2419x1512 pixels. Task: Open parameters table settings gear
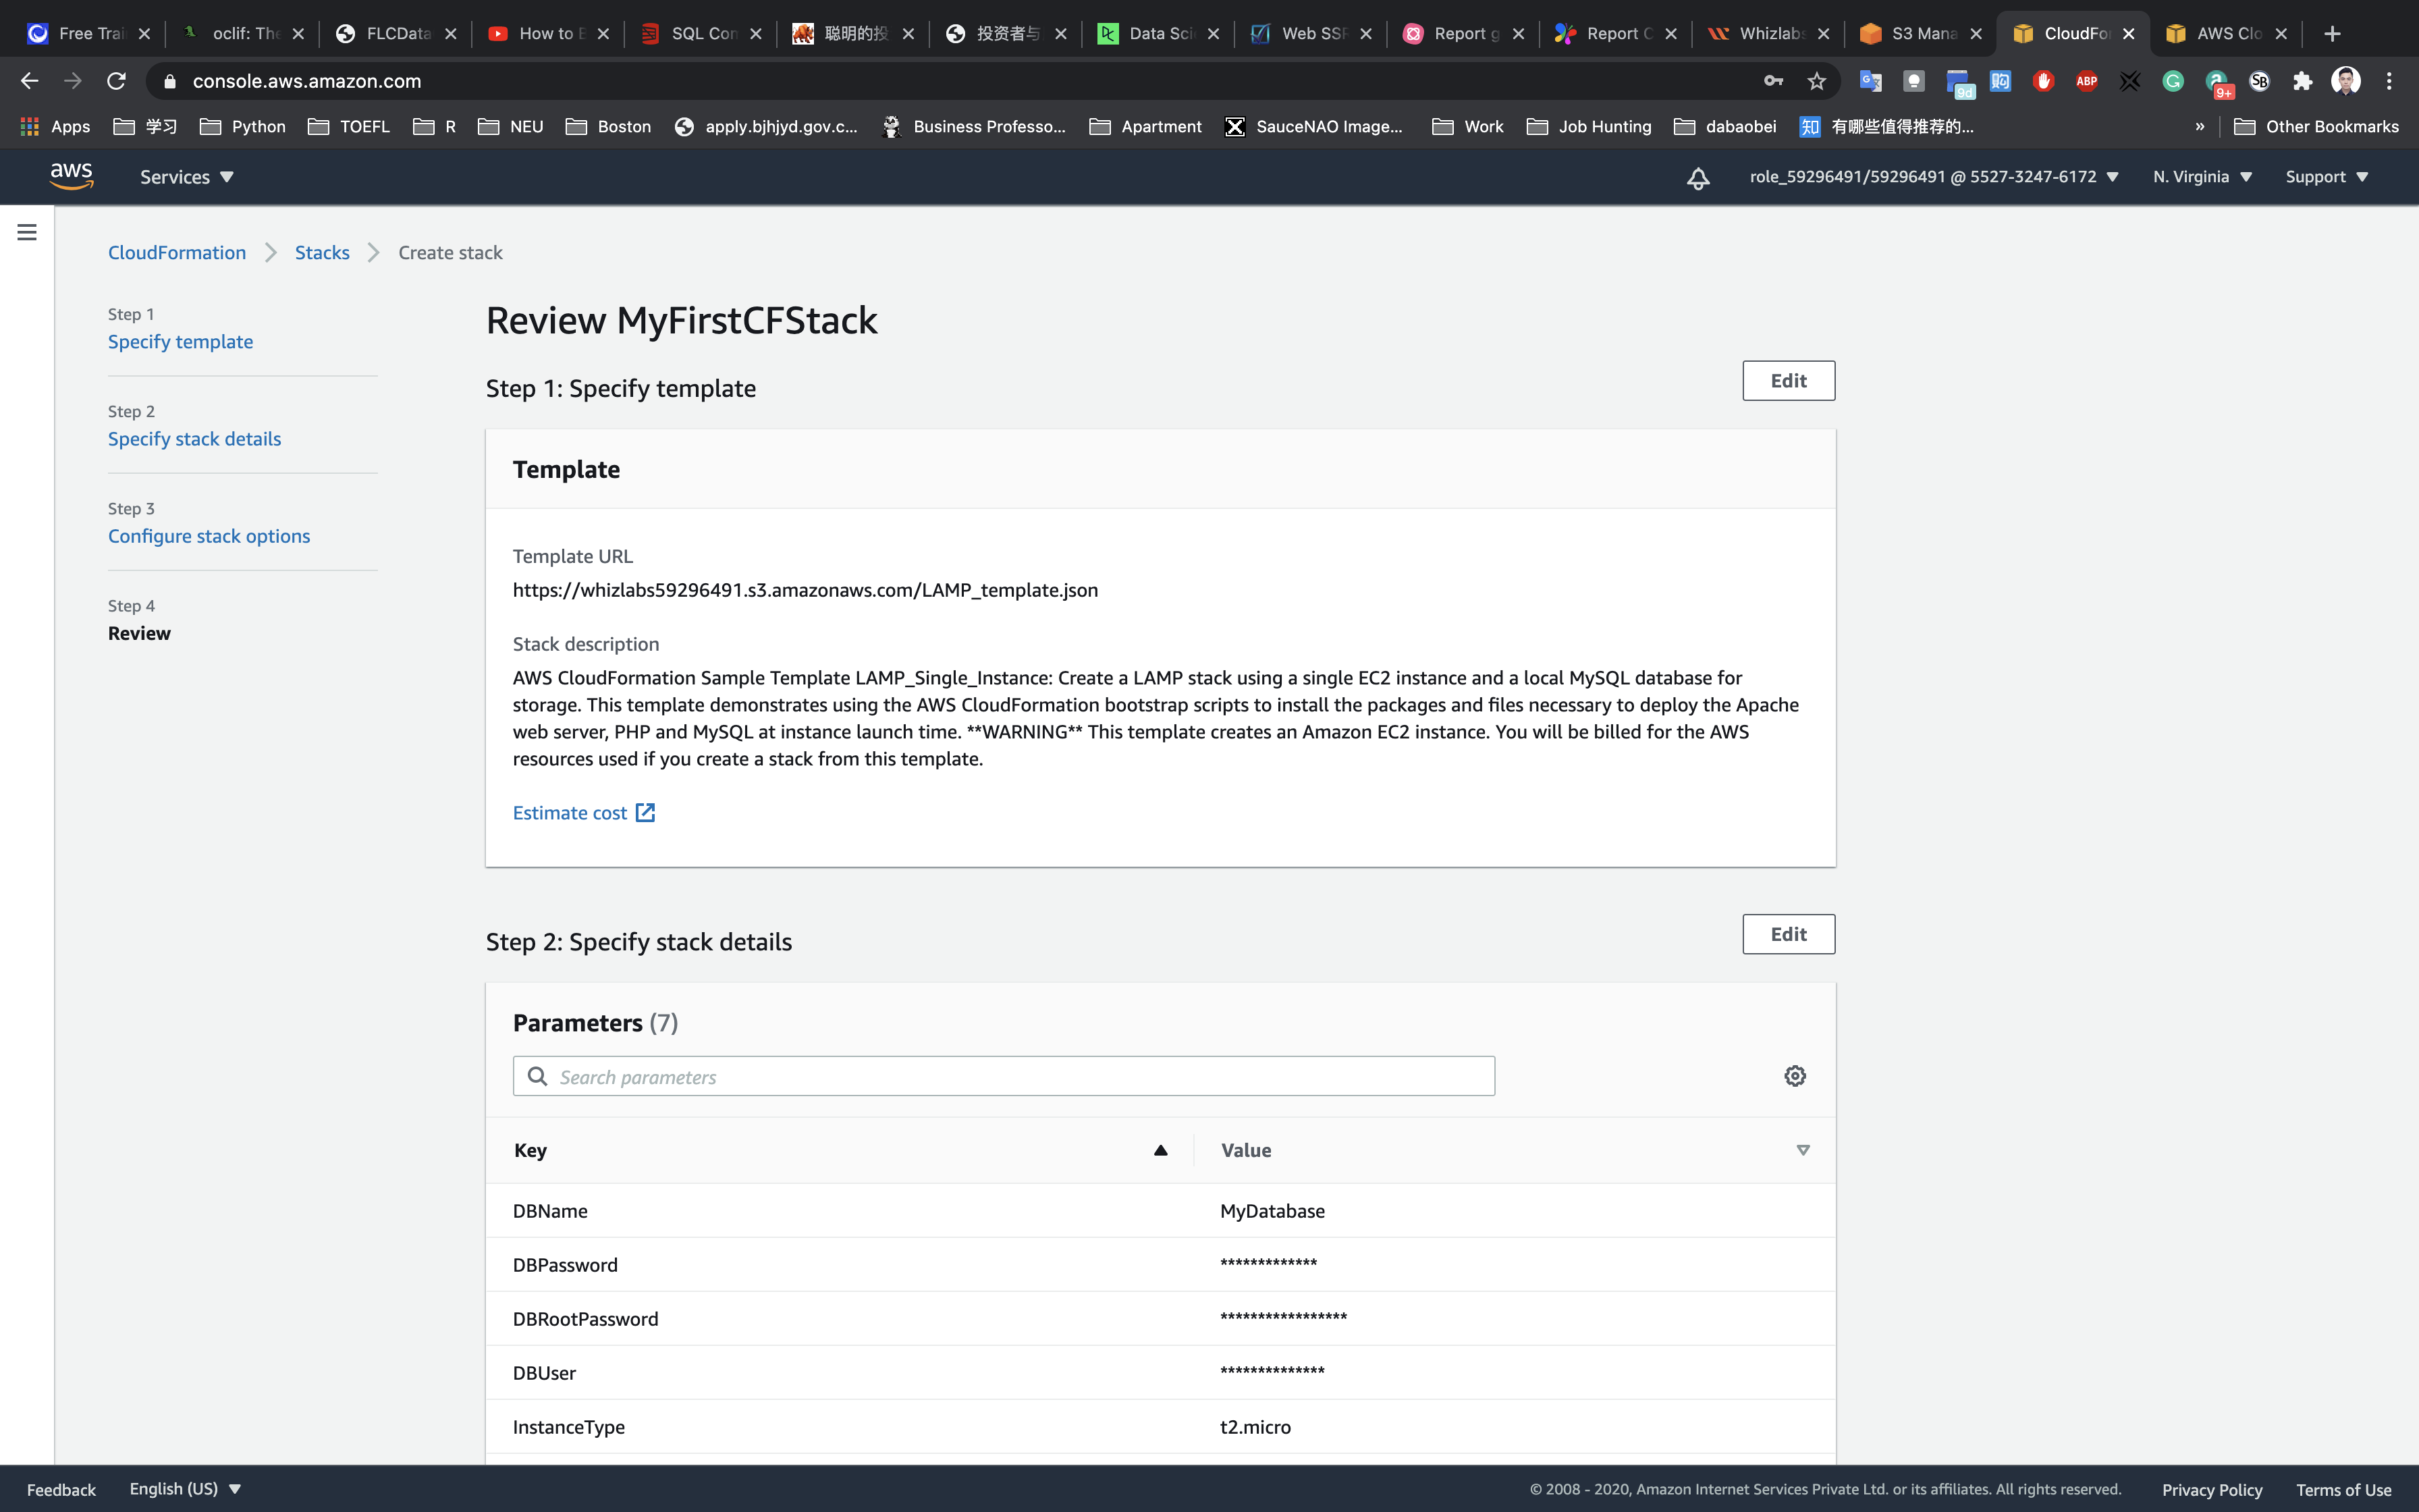click(x=1794, y=1076)
